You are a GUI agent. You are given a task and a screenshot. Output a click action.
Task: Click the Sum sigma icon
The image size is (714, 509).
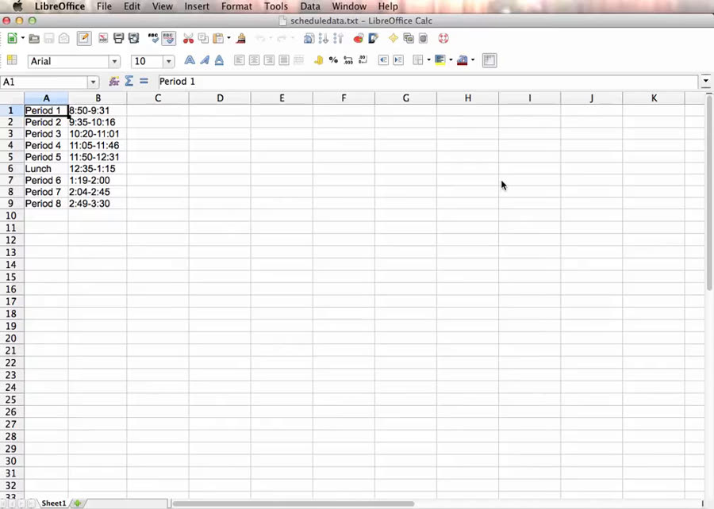(x=129, y=81)
